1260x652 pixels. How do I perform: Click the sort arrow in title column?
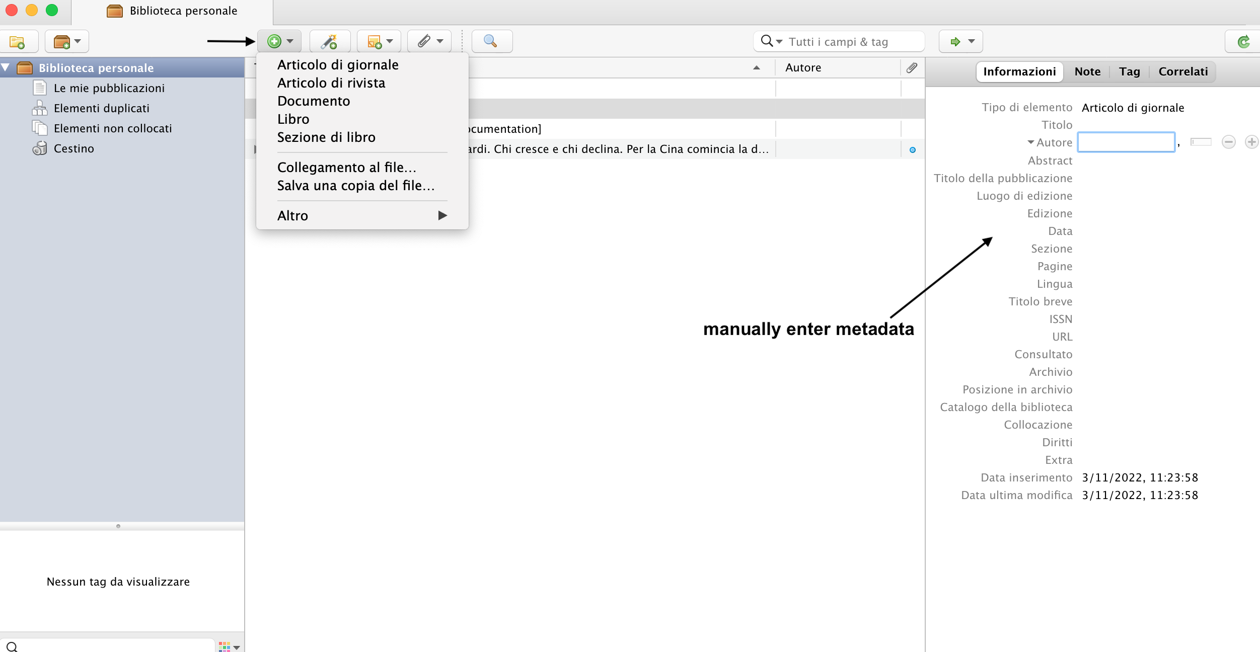pos(757,67)
